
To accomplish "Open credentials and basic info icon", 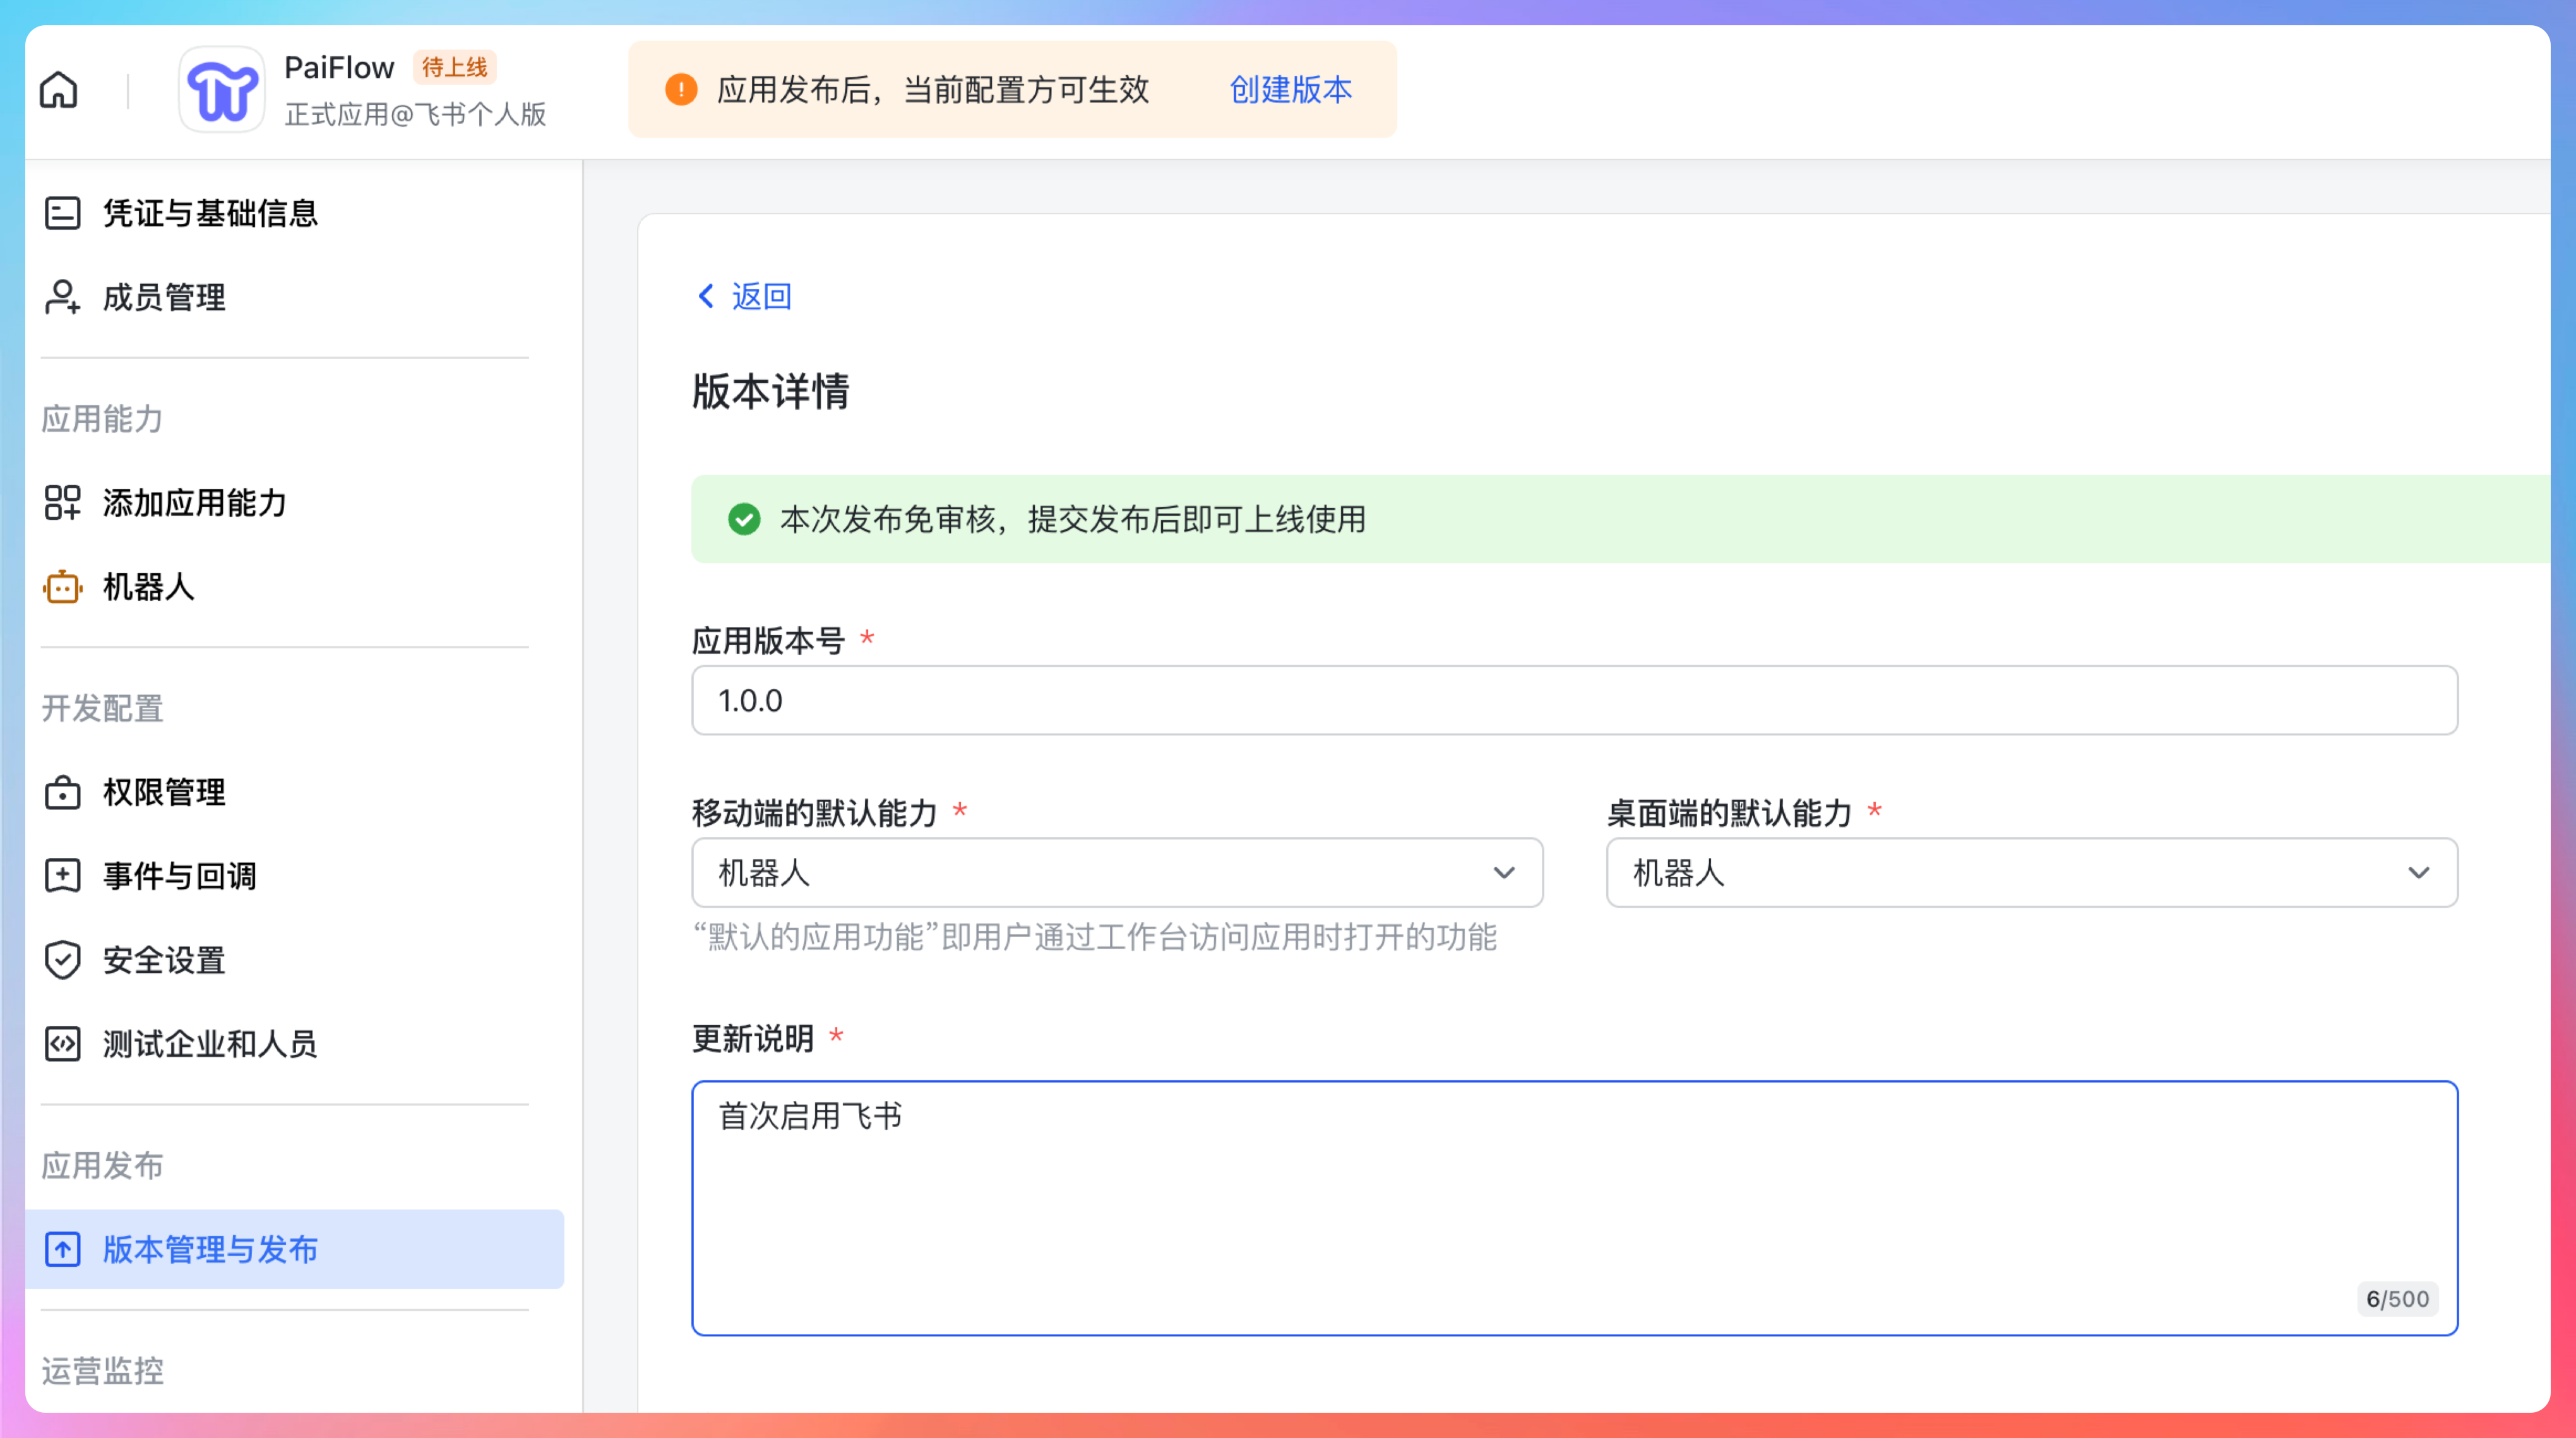I will [62, 213].
